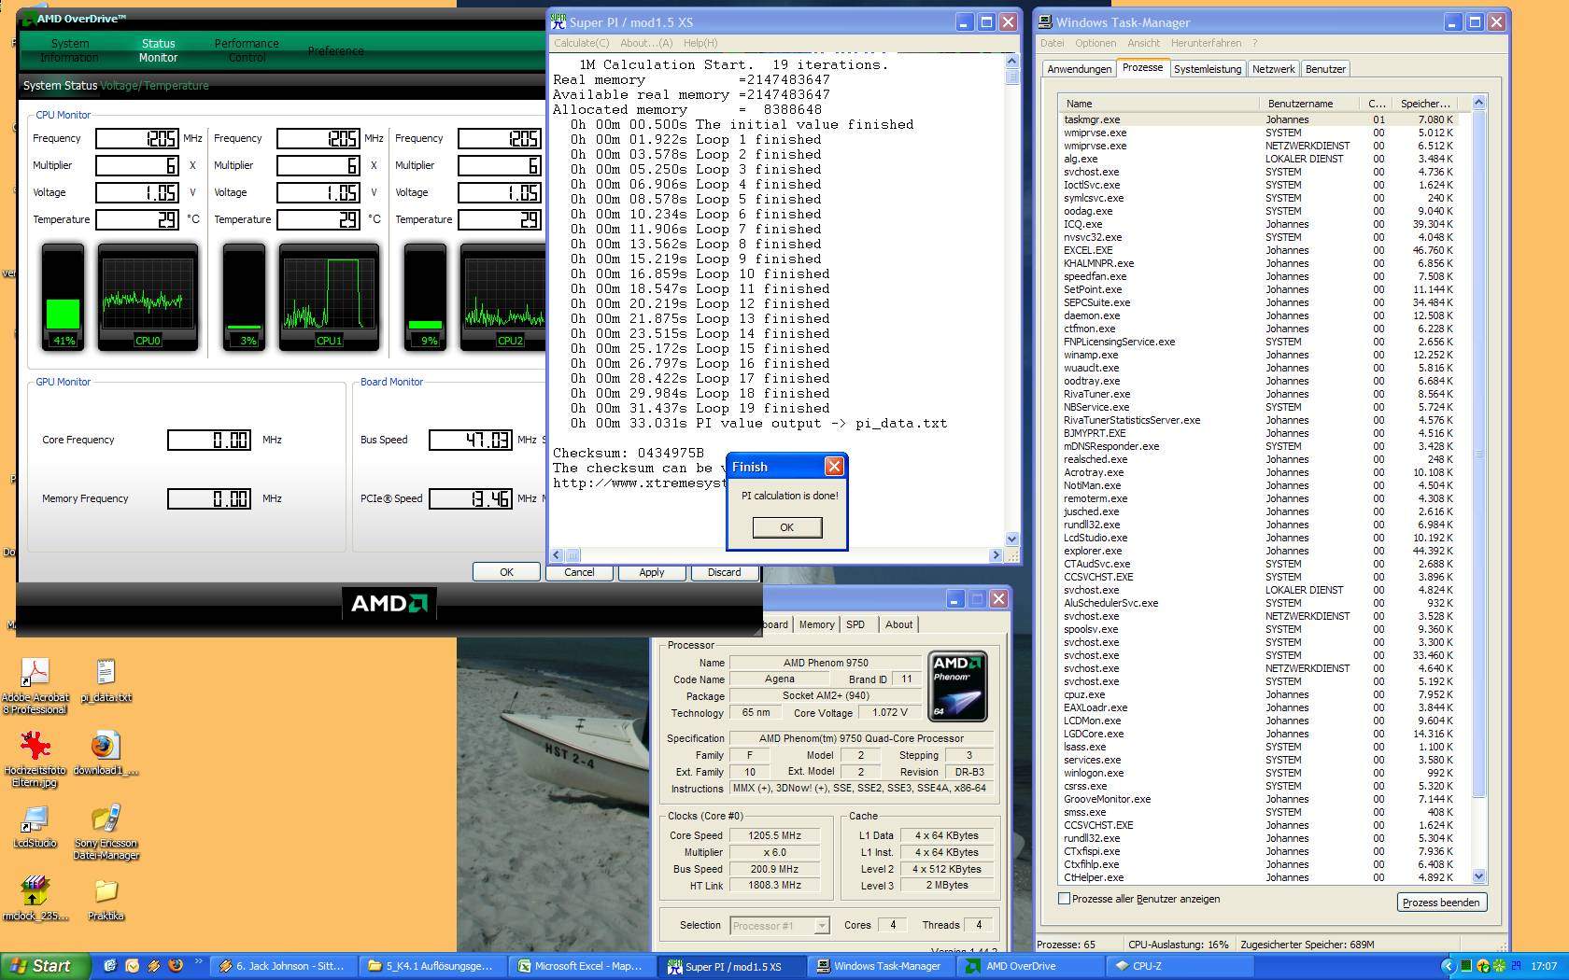Open Help menu in Super PI
This screenshot has width=1569, height=980.
pos(700,43)
